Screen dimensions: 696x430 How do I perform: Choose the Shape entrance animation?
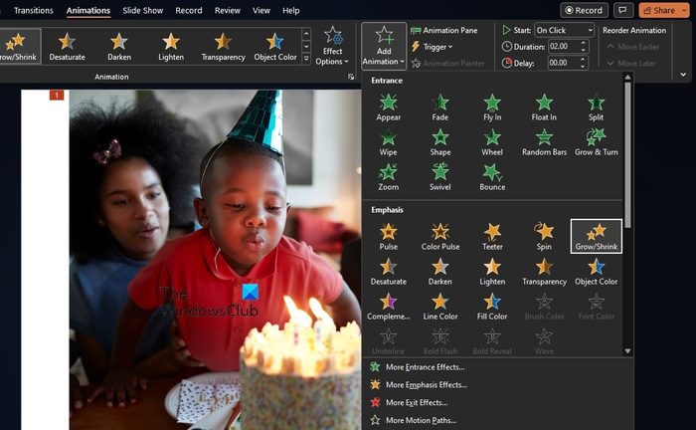click(x=439, y=142)
